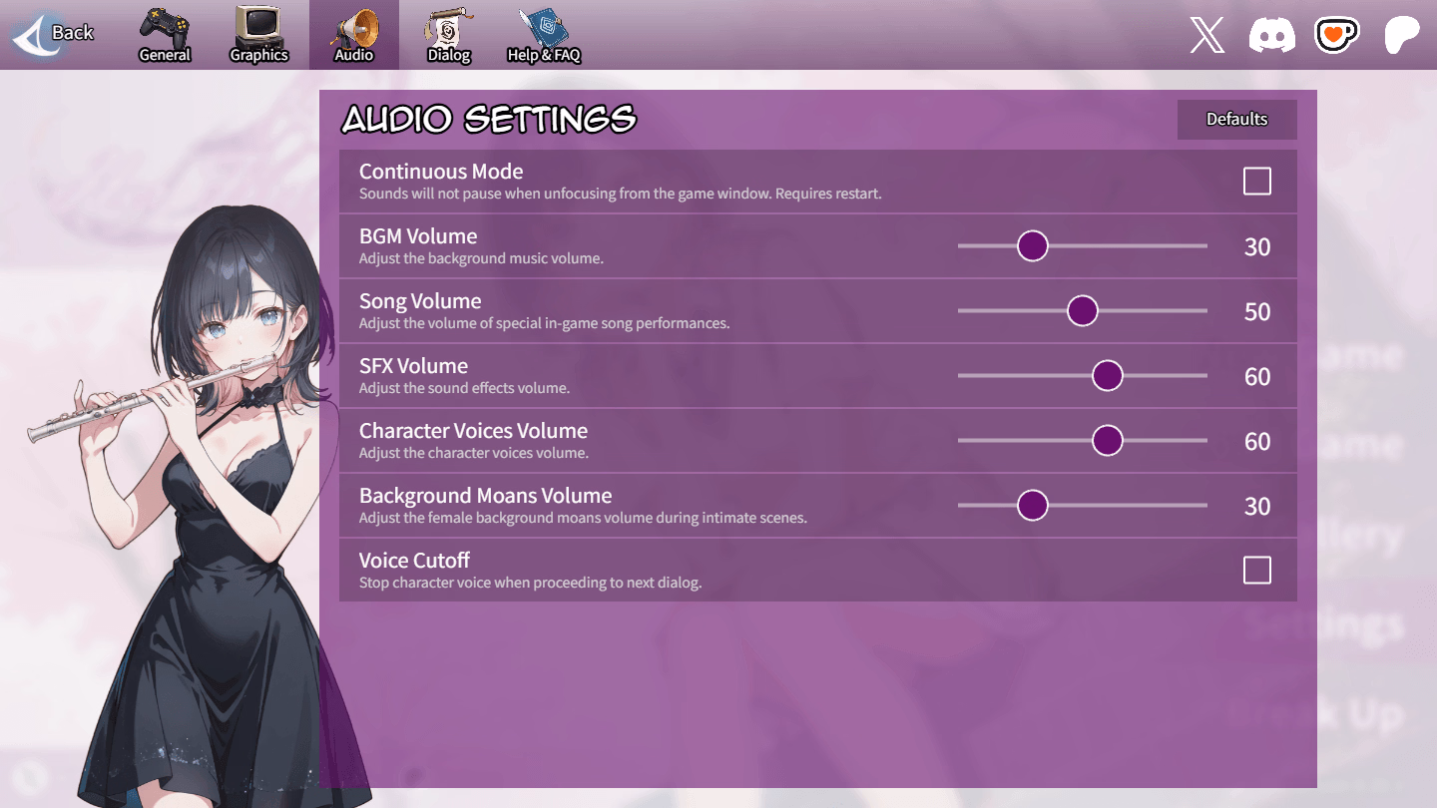Click the Background Moans Volume label

click(x=485, y=496)
